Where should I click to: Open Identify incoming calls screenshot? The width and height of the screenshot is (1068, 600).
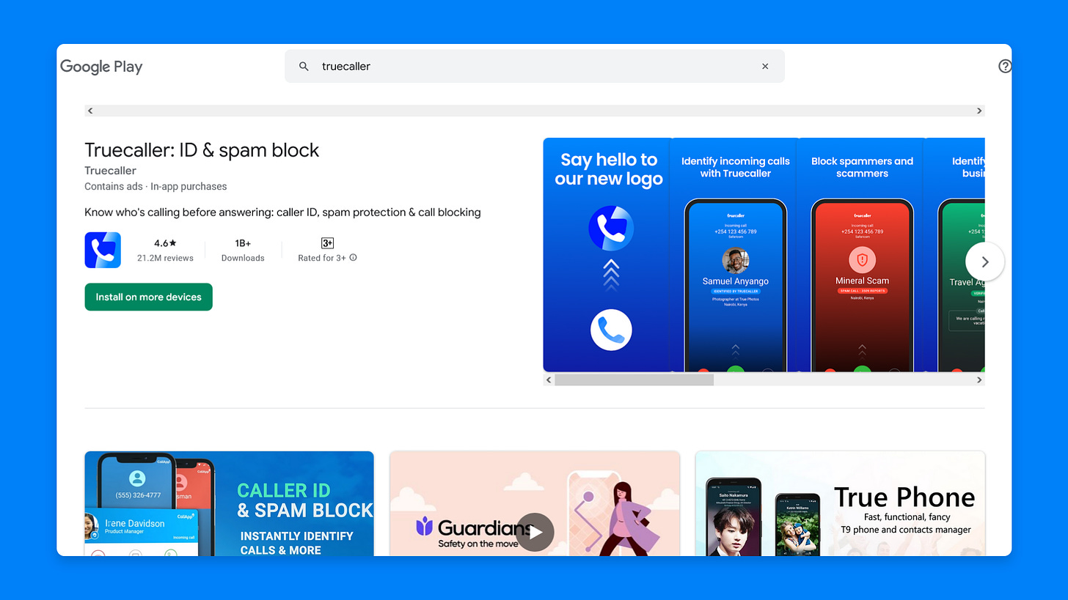[x=735, y=255]
